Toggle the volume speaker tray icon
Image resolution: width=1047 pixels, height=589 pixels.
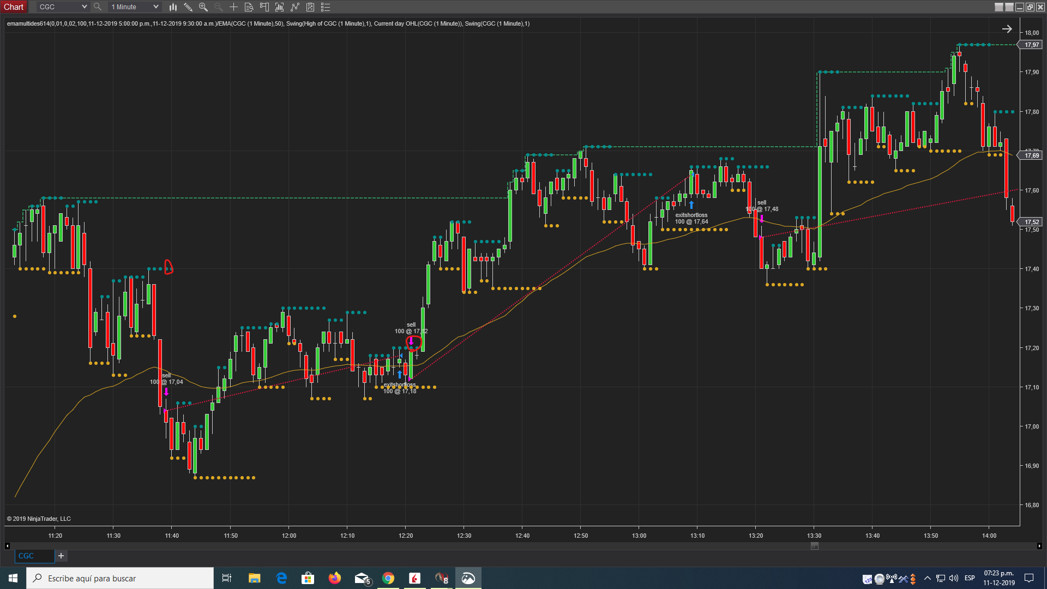click(x=953, y=578)
